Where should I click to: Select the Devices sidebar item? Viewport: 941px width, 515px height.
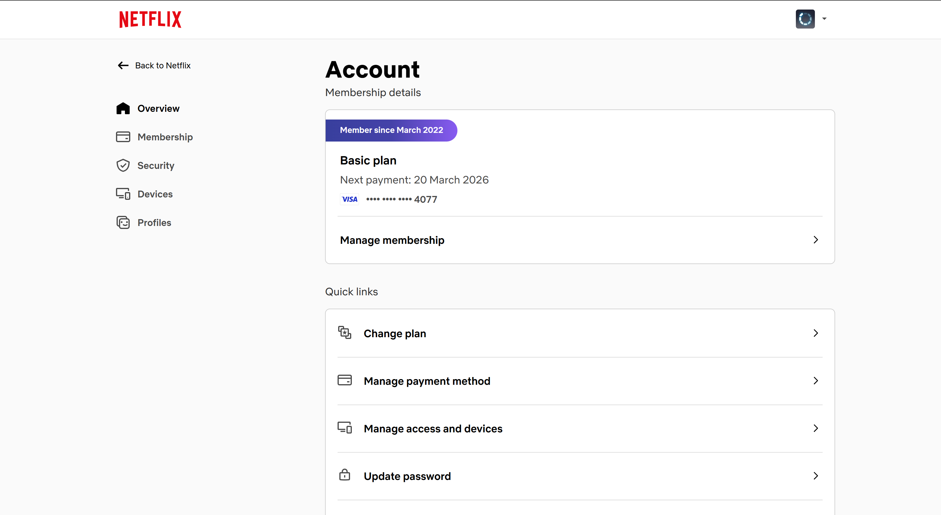155,194
